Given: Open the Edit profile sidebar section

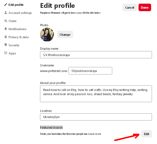Looking at the screenshot, I should coord(16,5).
